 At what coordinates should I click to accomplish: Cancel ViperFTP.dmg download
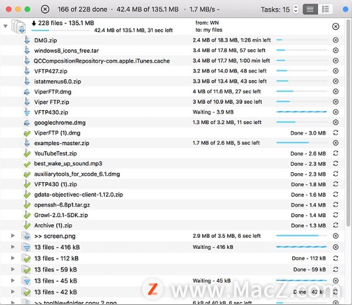[336, 91]
